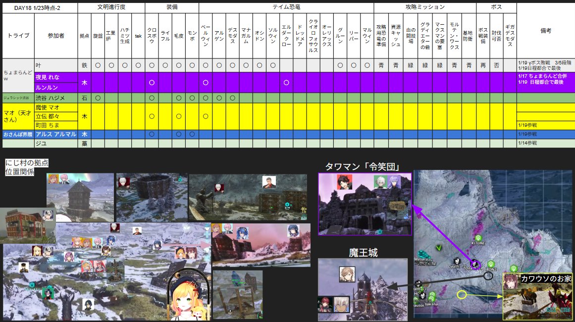Open the round wooden tower base thumbnail
This screenshot has width=575, height=322.
click(80, 198)
